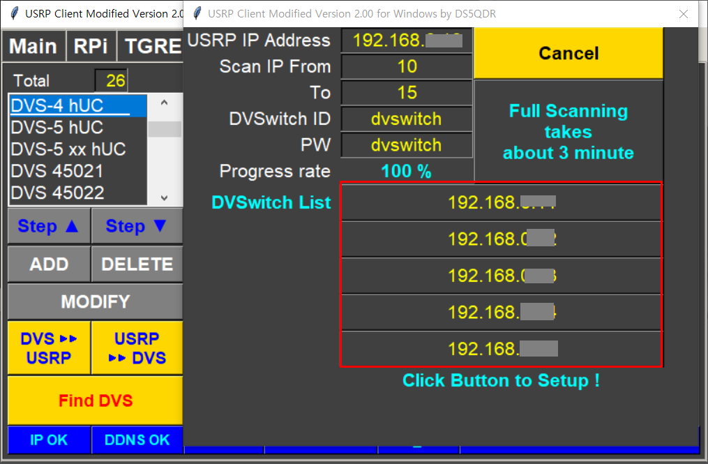Image resolution: width=708 pixels, height=464 pixels.
Task: Select the third DVSwitch List IP button
Action: tap(502, 276)
